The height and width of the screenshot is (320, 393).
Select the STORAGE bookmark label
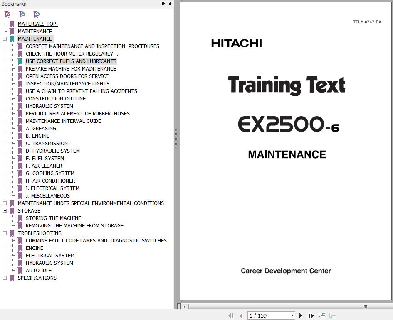click(29, 211)
